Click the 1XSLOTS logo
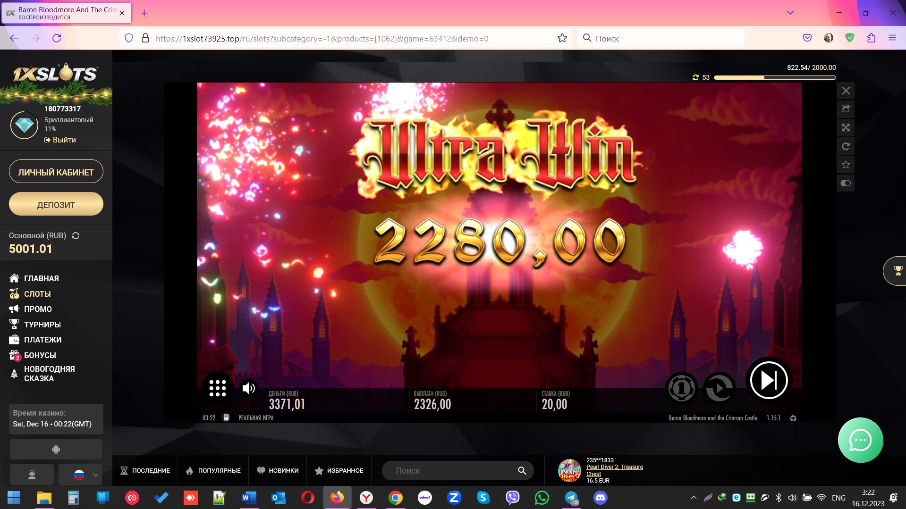The width and height of the screenshot is (906, 509). [x=55, y=73]
